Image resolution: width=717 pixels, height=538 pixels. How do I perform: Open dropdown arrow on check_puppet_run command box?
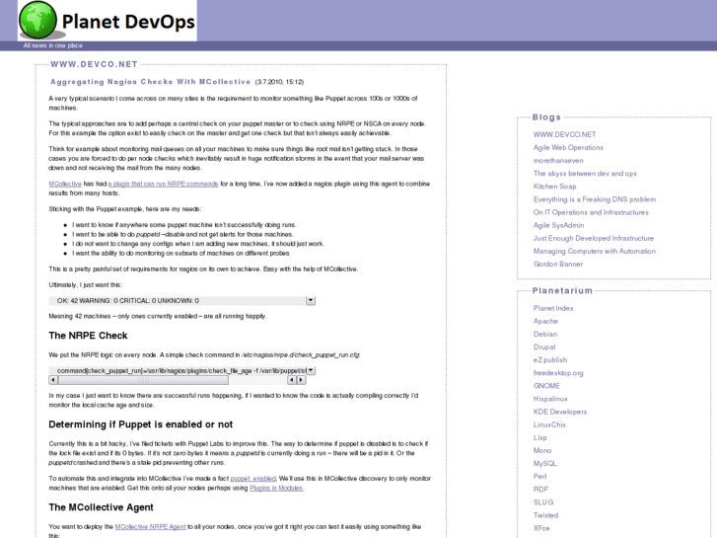click(311, 370)
